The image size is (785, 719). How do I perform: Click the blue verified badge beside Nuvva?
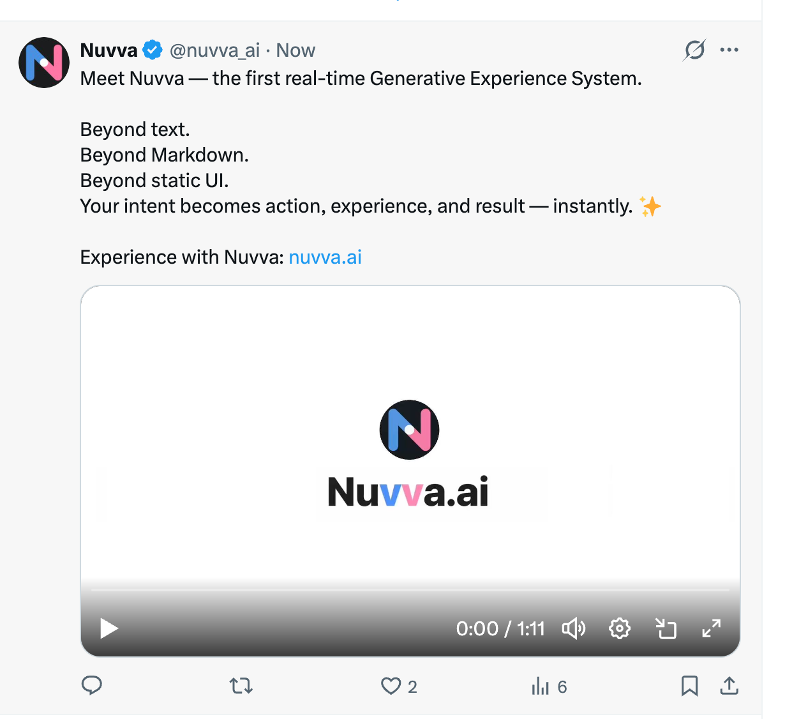(x=153, y=50)
